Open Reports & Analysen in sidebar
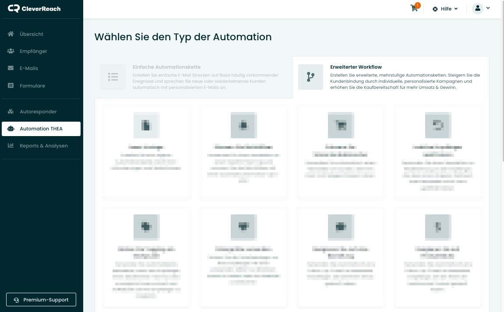The height and width of the screenshot is (312, 504). click(x=43, y=146)
